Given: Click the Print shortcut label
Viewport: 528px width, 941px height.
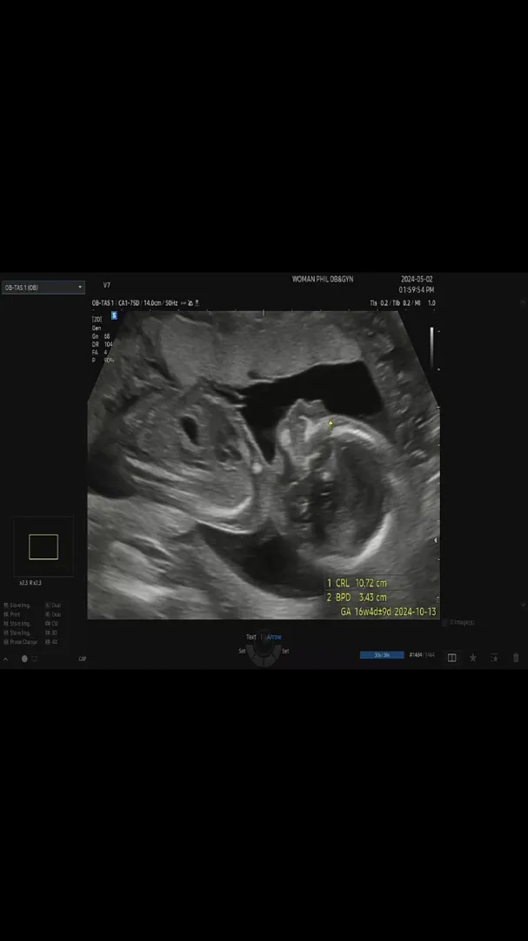Looking at the screenshot, I should click(x=12, y=614).
